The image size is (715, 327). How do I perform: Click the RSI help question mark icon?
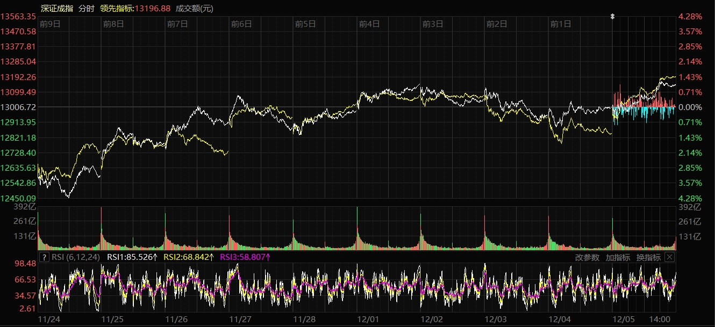45,257
